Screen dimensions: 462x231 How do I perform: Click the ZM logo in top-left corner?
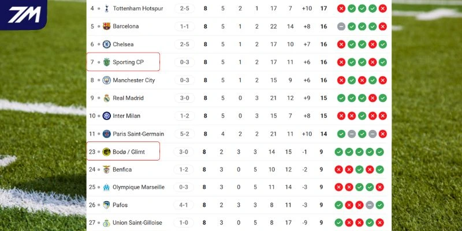tap(23, 16)
